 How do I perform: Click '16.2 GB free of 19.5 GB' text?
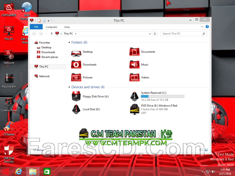click(x=155, y=100)
